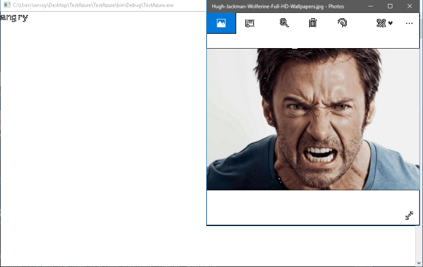Minimize the Photos window
The width and height of the screenshot is (423, 267).
[370, 6]
